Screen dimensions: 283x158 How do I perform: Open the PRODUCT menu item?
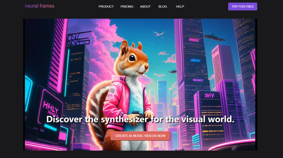pyautogui.click(x=106, y=7)
